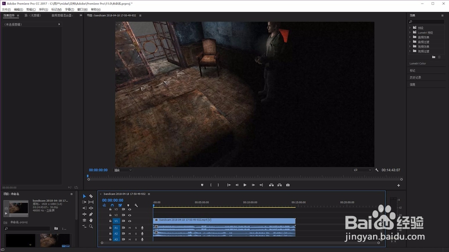The image size is (449, 252).
Task: Expand the Lumetri presets folder
Action: [x=410, y=32]
